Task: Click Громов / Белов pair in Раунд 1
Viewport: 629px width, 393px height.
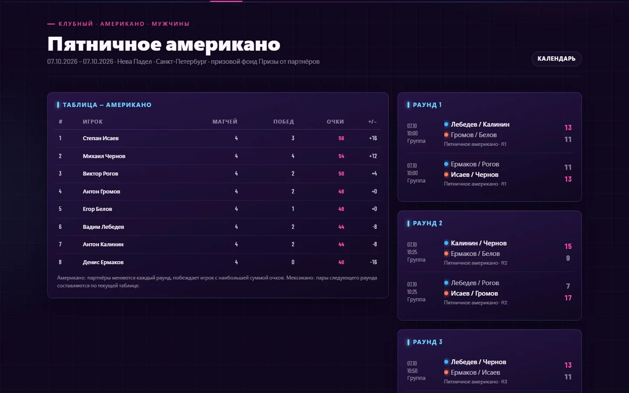Action: pyautogui.click(x=473, y=135)
